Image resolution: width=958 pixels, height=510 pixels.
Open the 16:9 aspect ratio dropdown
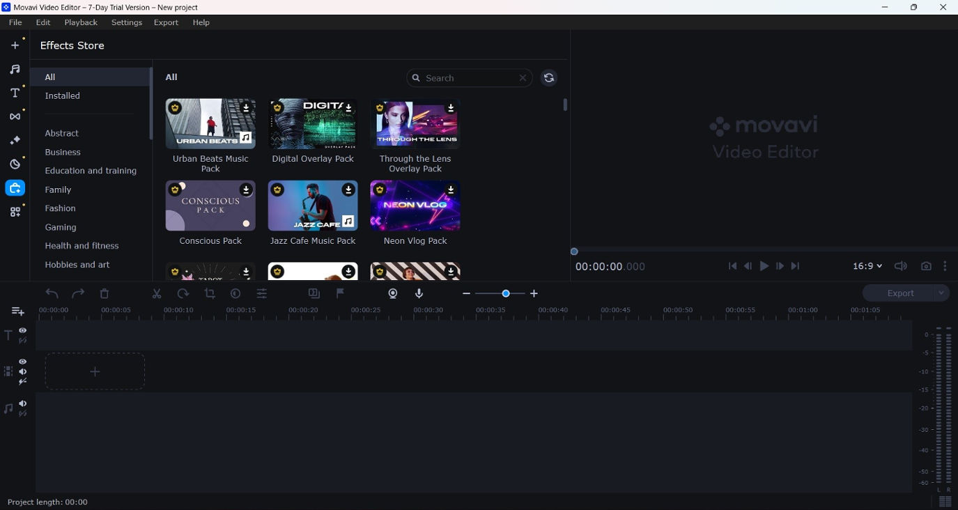867,266
